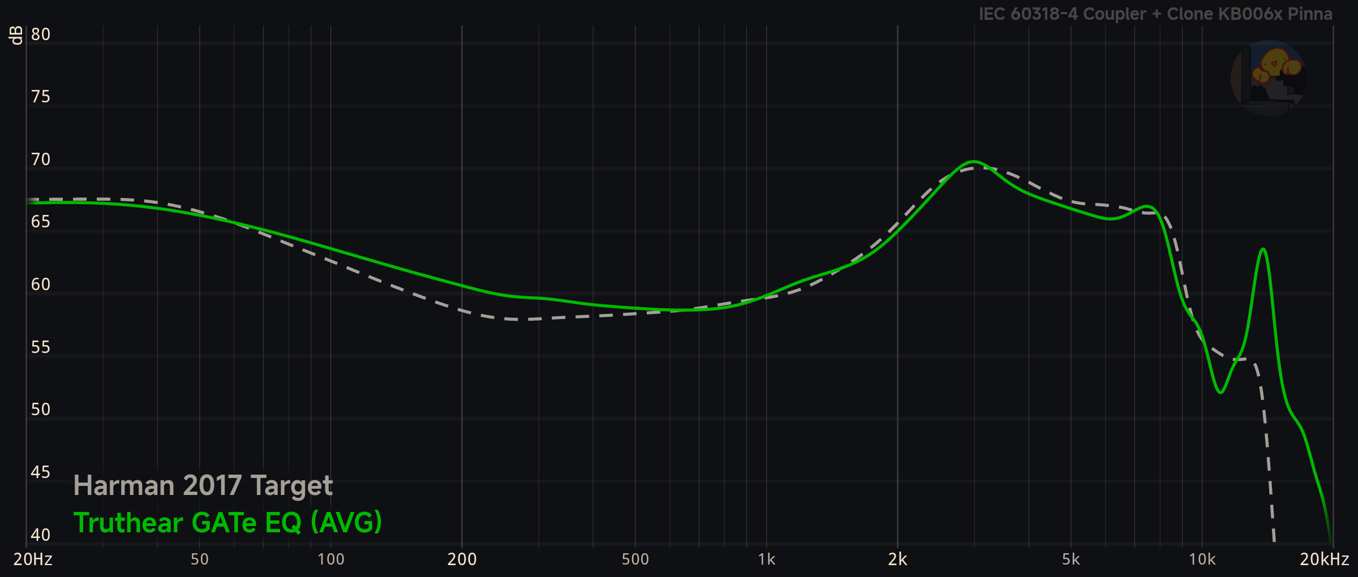Viewport: 1358px width, 577px height.
Task: Click the 45 dB axis label
Action: 41,472
